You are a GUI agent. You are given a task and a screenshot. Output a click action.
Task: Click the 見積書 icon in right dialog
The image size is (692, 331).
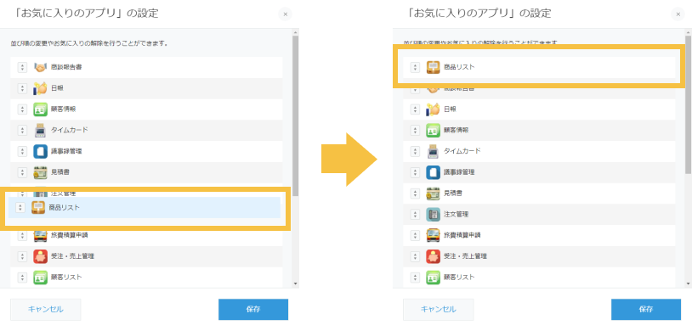pyautogui.click(x=433, y=193)
